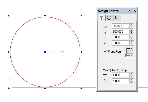Close the Design Central panel
This screenshot has height=102, width=148.
135,11
